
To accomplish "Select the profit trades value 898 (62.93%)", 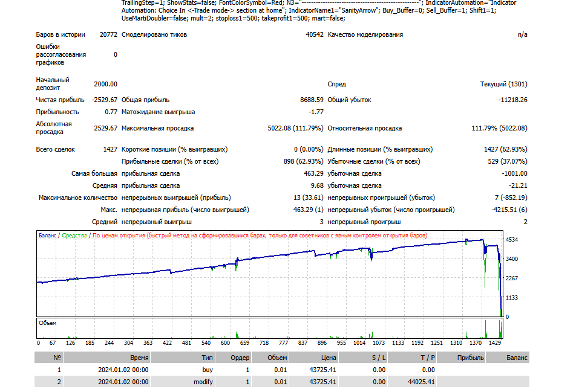I will click(304, 161).
